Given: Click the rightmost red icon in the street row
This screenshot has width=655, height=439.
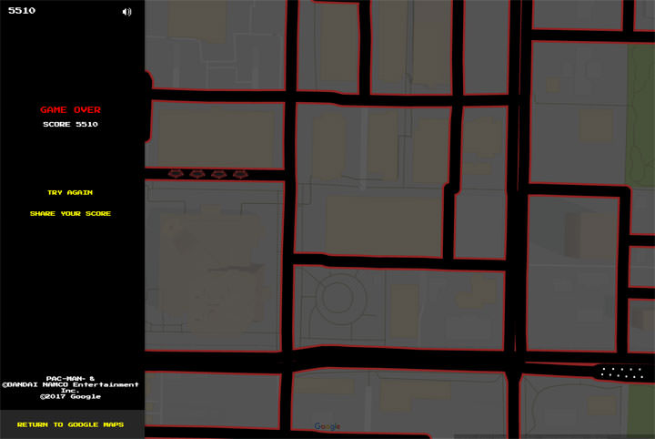Looking at the screenshot, I should 239,174.
